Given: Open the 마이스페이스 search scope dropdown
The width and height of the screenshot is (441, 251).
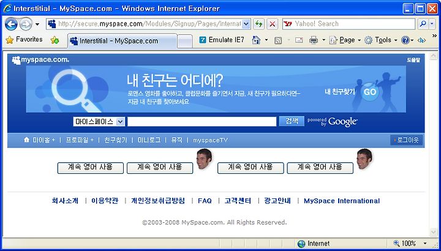Looking at the screenshot, I should (99, 122).
